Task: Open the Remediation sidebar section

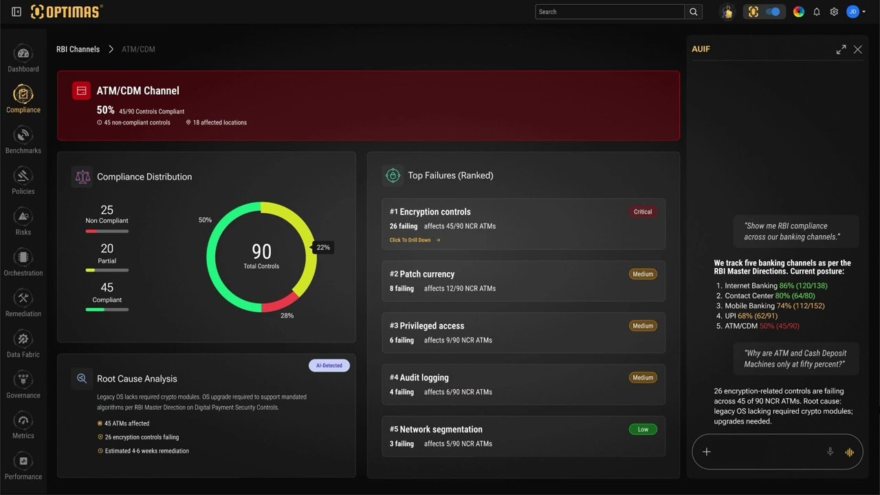Action: point(23,303)
